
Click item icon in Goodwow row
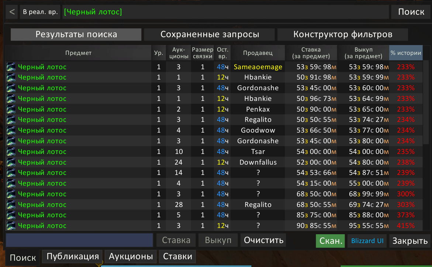(11, 130)
